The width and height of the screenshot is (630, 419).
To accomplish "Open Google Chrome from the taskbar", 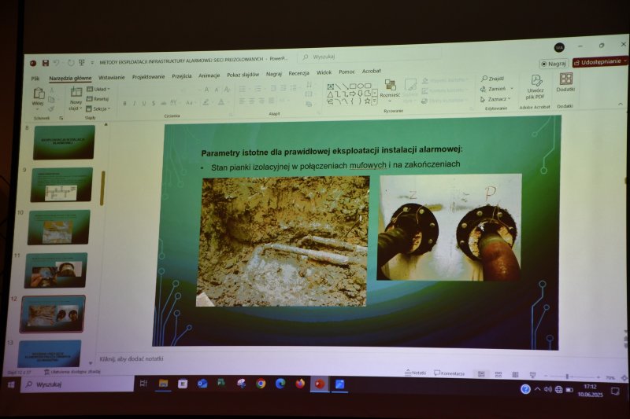I will tap(261, 384).
